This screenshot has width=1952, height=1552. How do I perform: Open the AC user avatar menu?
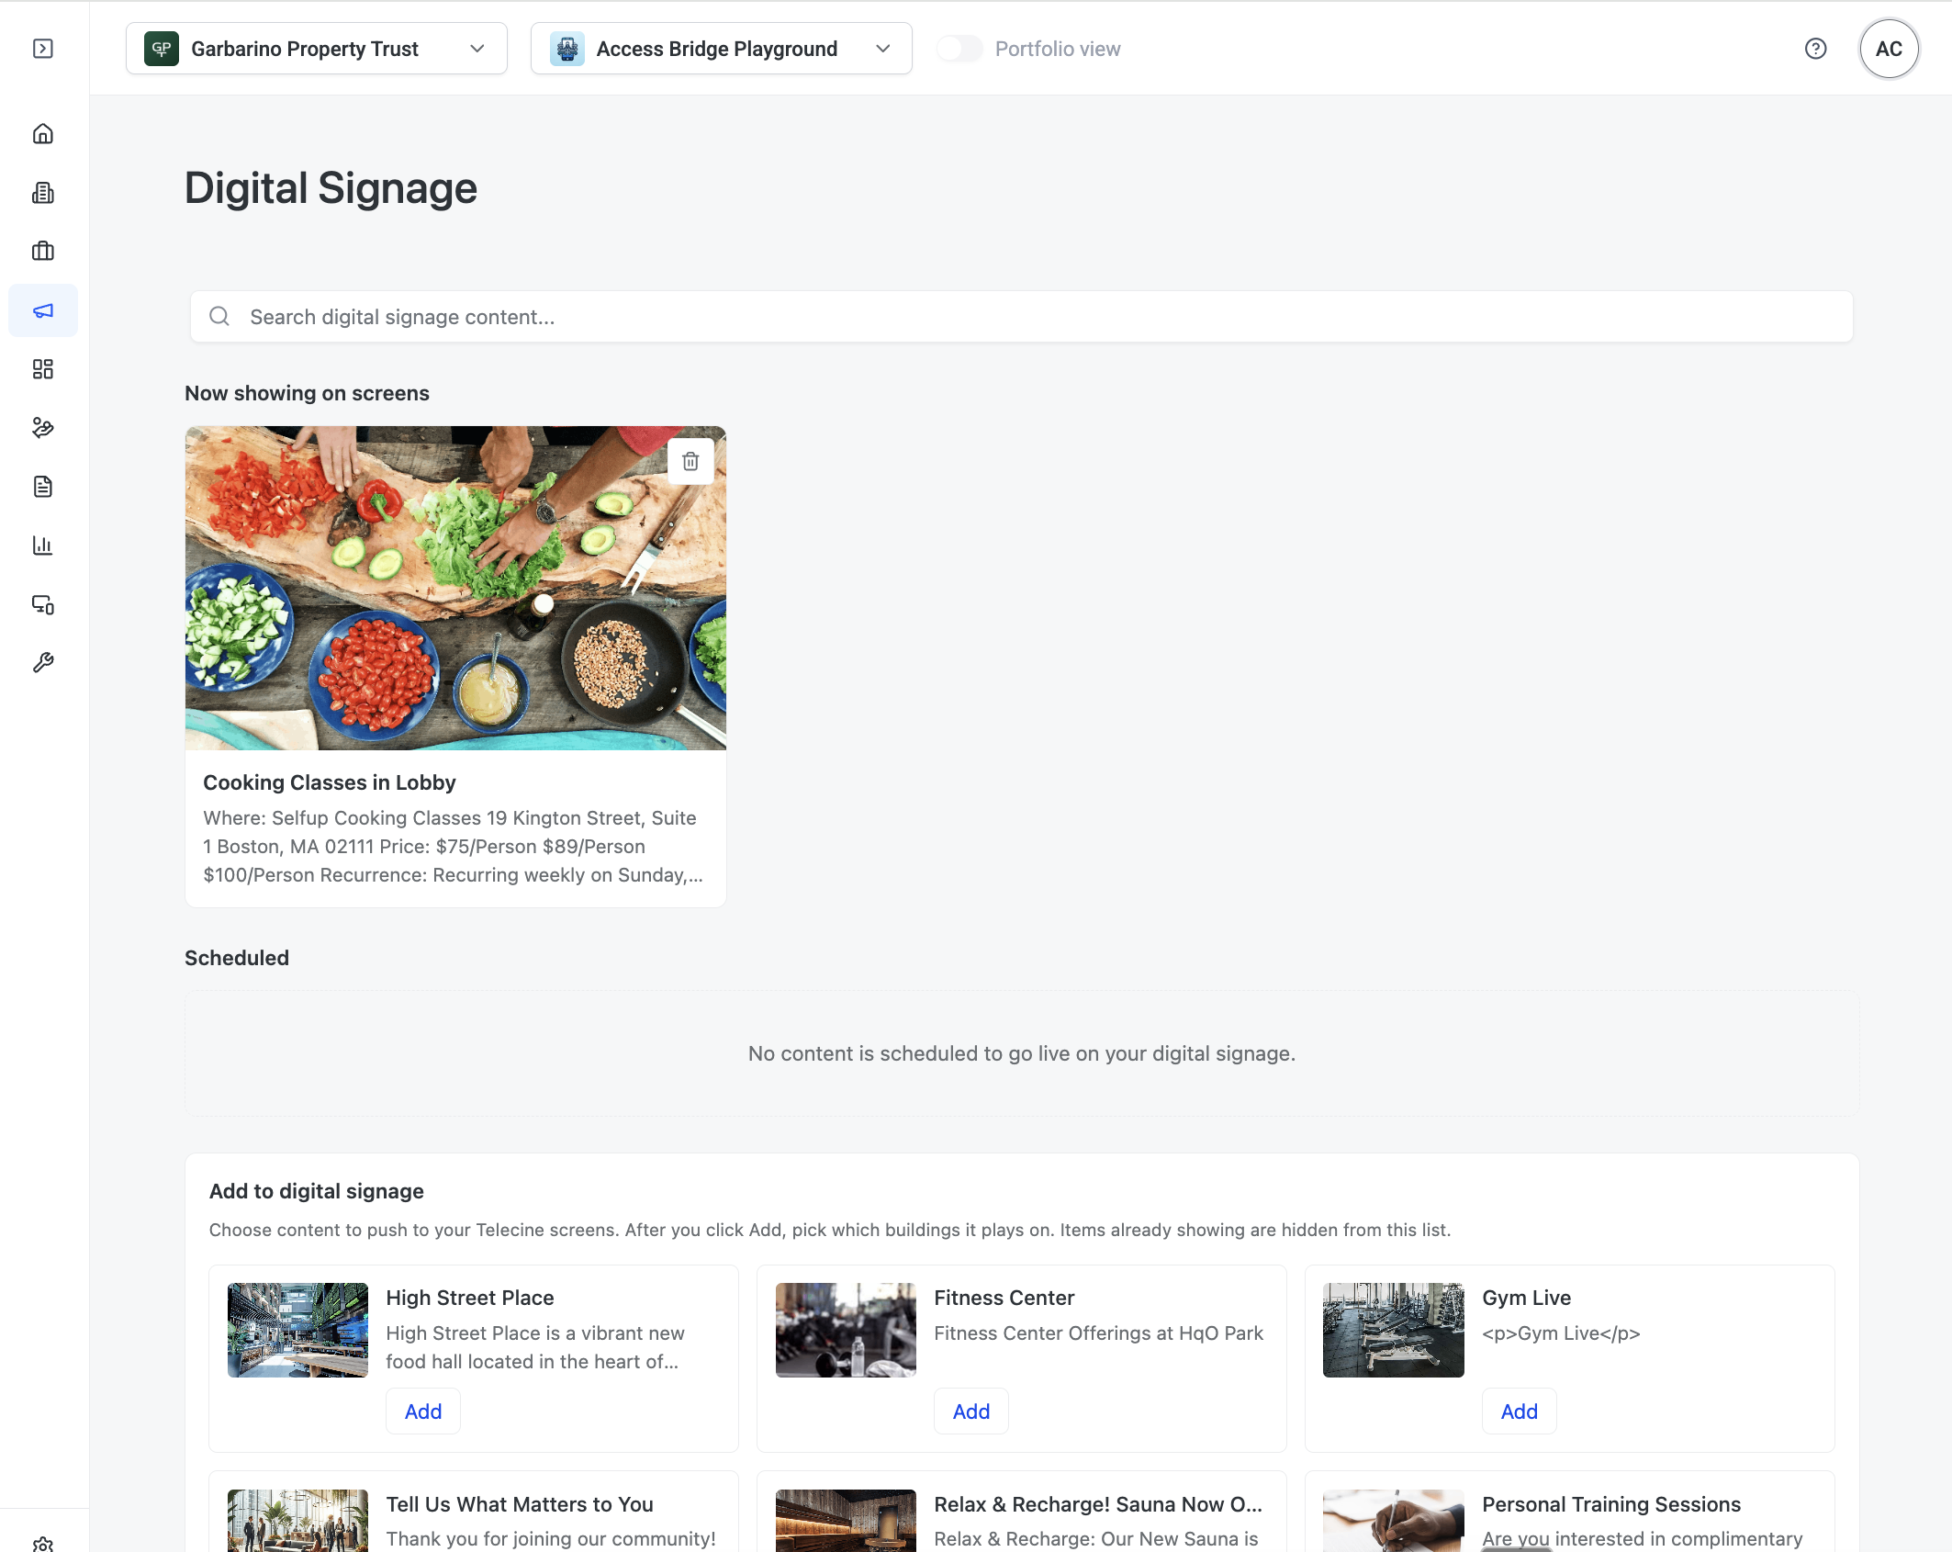click(x=1889, y=49)
